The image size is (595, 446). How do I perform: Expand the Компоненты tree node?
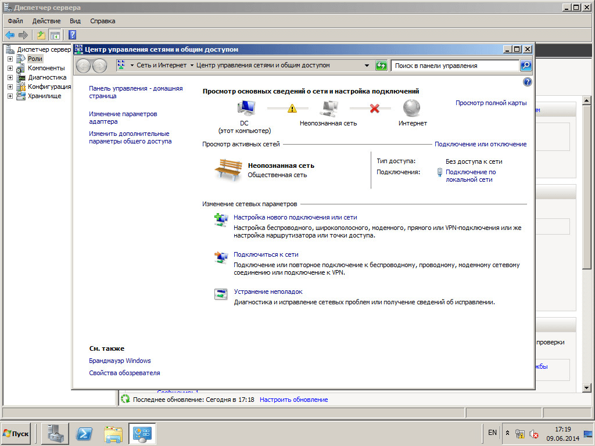pos(10,68)
